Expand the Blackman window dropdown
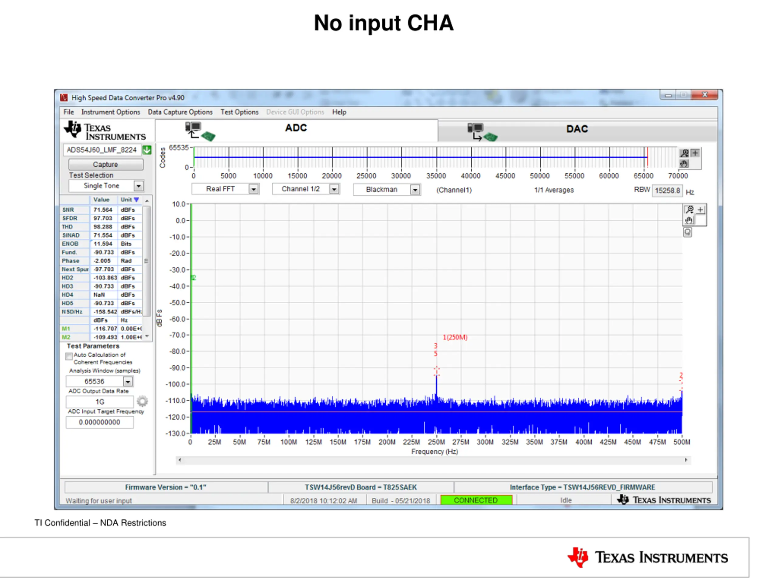Screen dimensions: 778x583 [415, 190]
